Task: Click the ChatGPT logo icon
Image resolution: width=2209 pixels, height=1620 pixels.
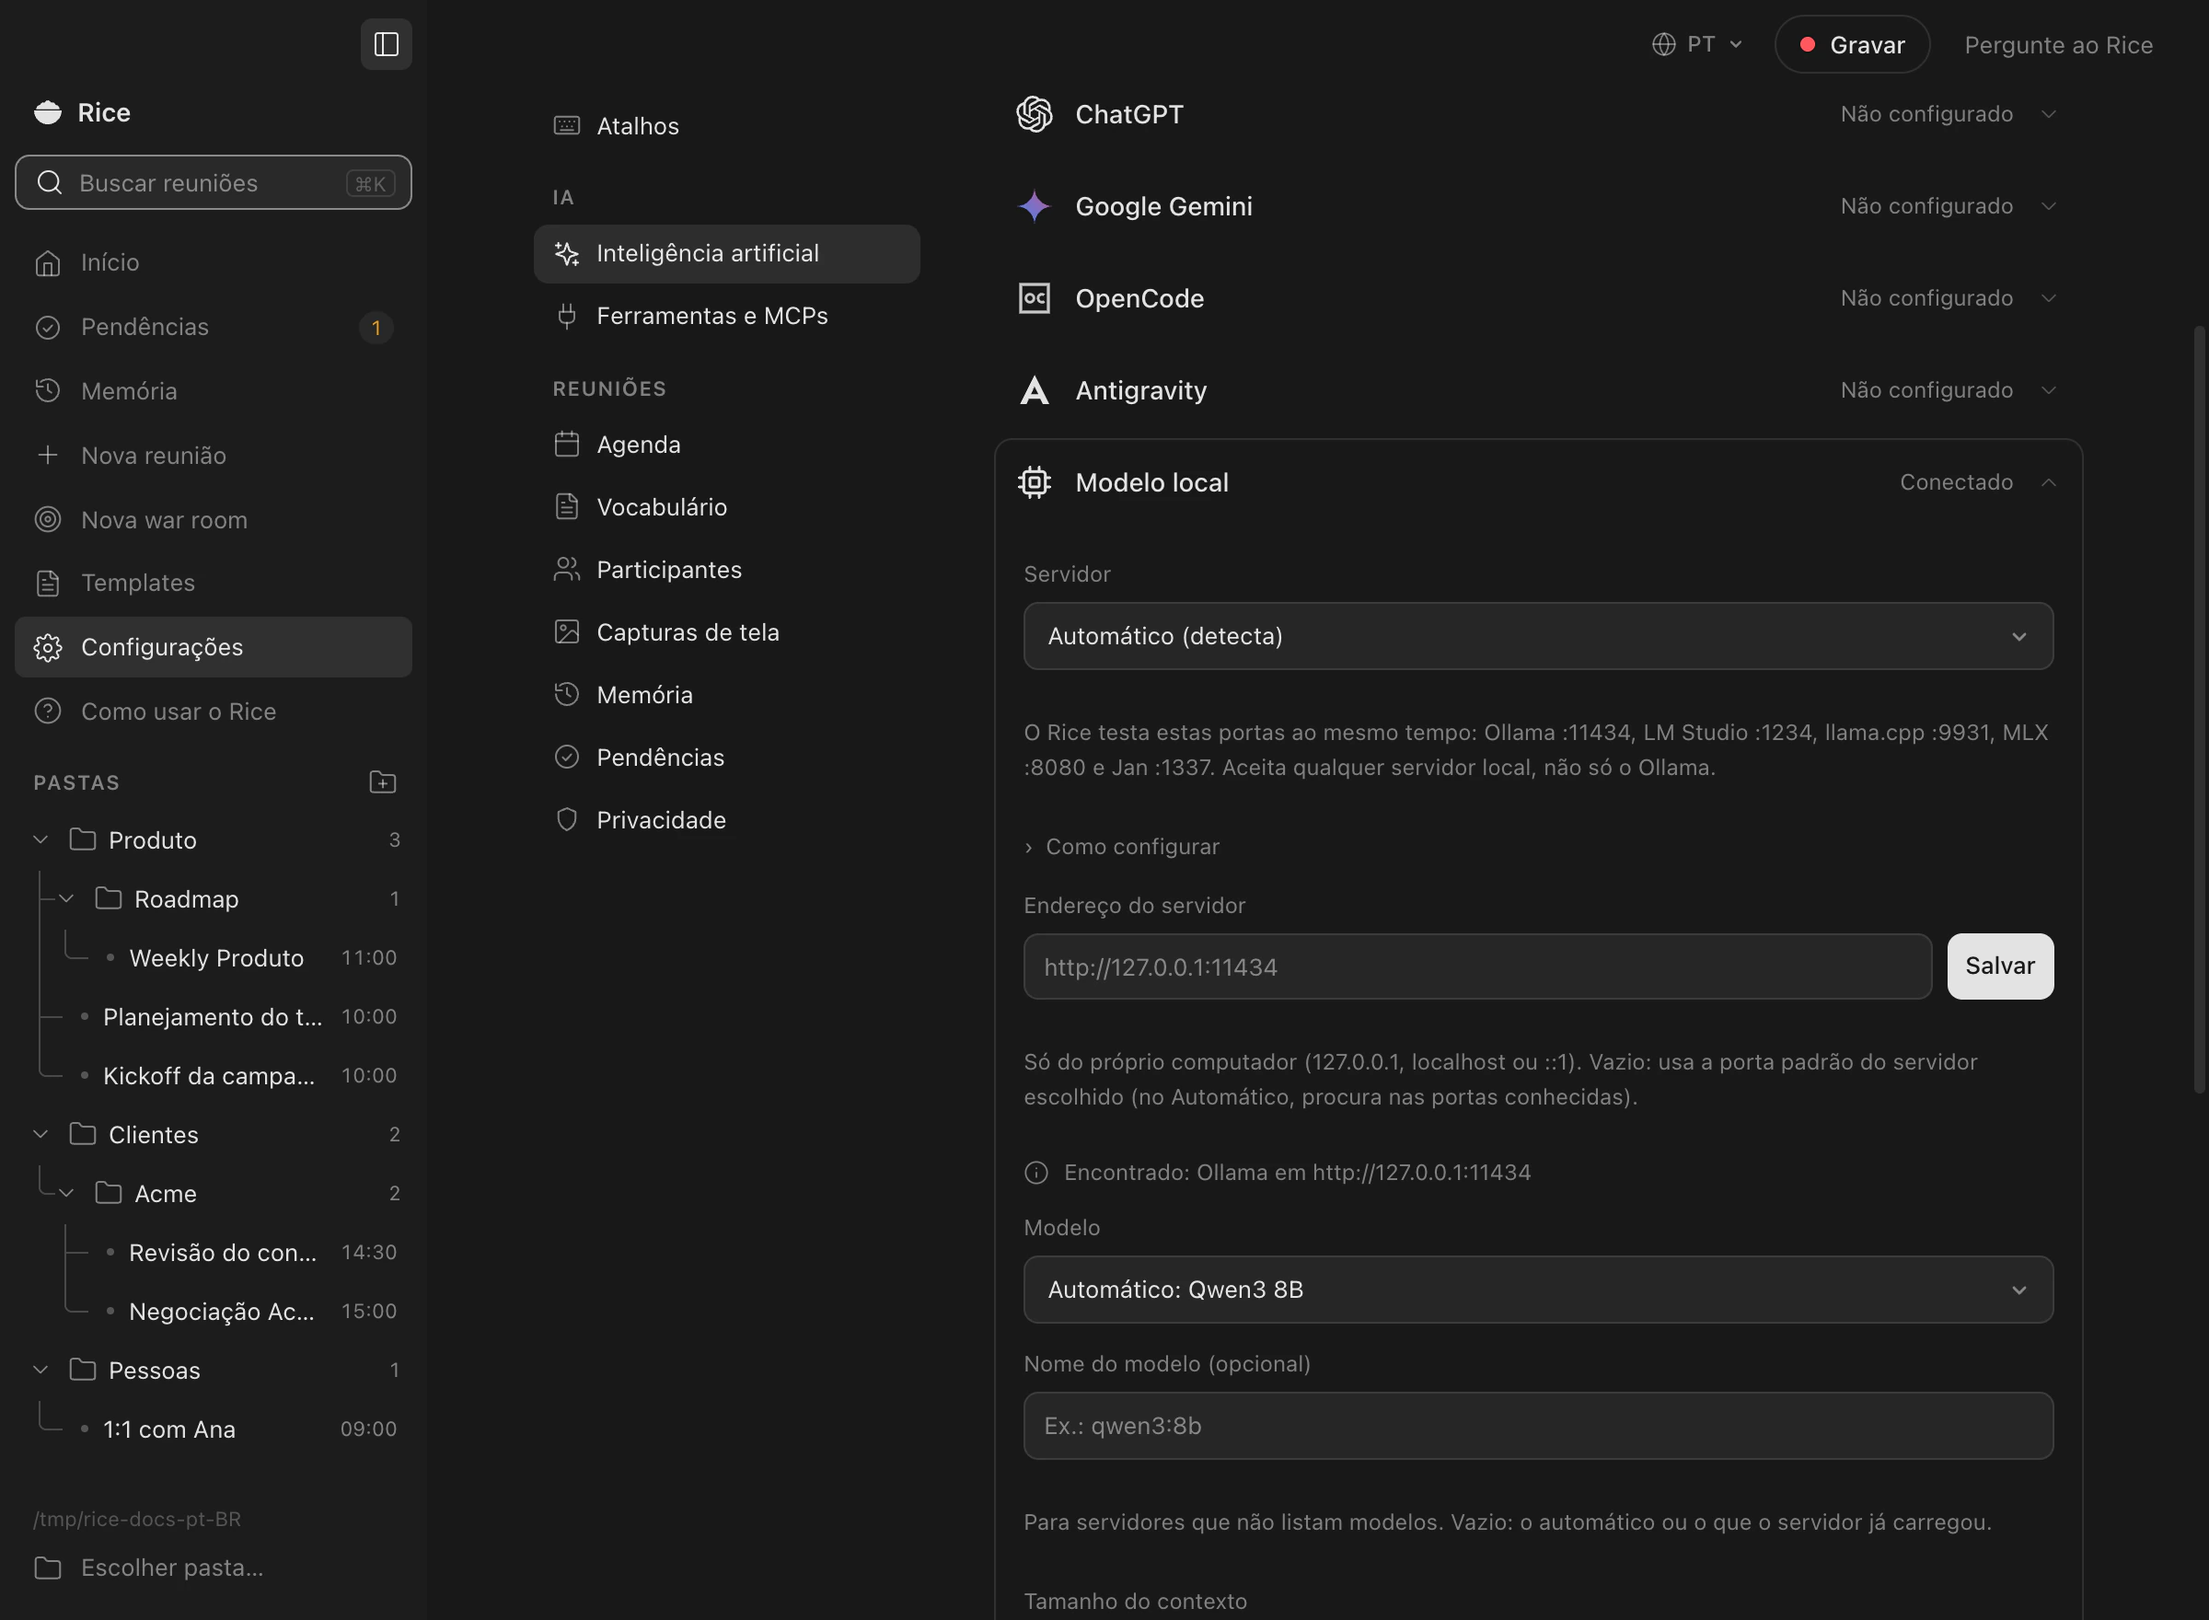Action: (x=1035, y=114)
